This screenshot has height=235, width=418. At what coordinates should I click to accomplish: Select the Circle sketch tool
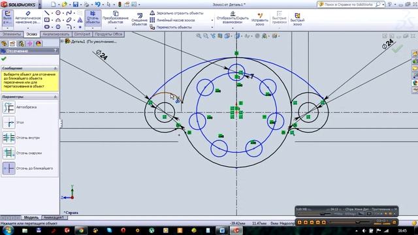click(x=58, y=13)
